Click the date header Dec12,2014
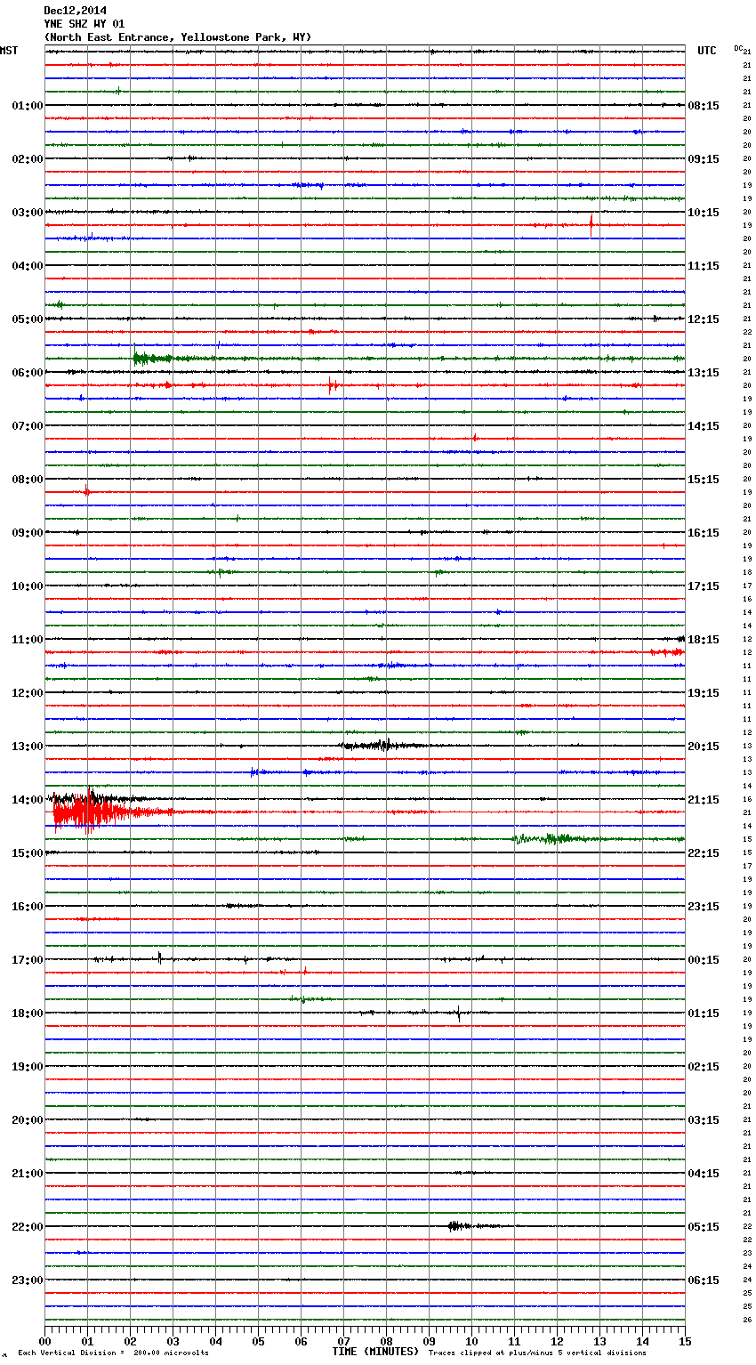 [75, 11]
